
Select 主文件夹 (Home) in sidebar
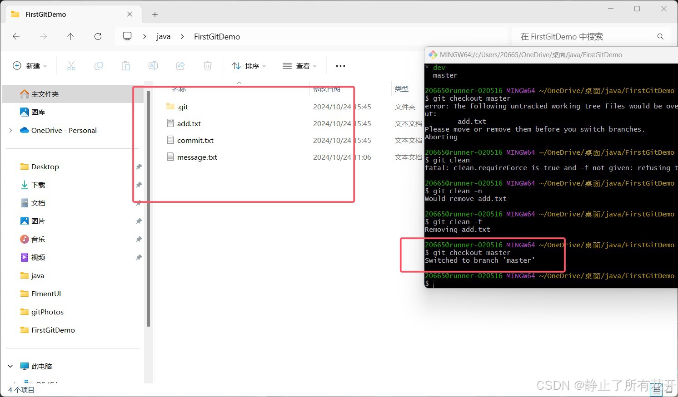[73, 94]
